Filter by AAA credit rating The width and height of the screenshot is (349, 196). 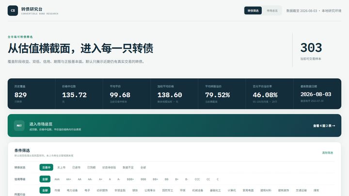click(x=57, y=179)
